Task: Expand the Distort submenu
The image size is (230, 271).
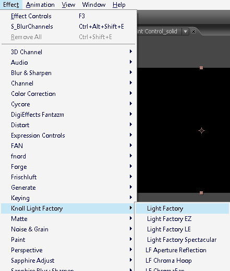Action: (68, 125)
